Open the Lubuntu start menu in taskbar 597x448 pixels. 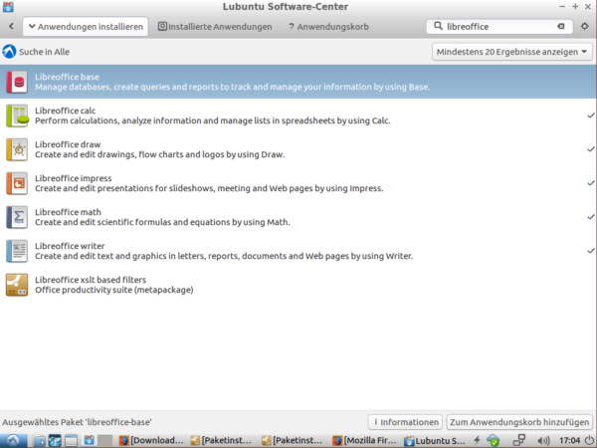click(x=13, y=441)
